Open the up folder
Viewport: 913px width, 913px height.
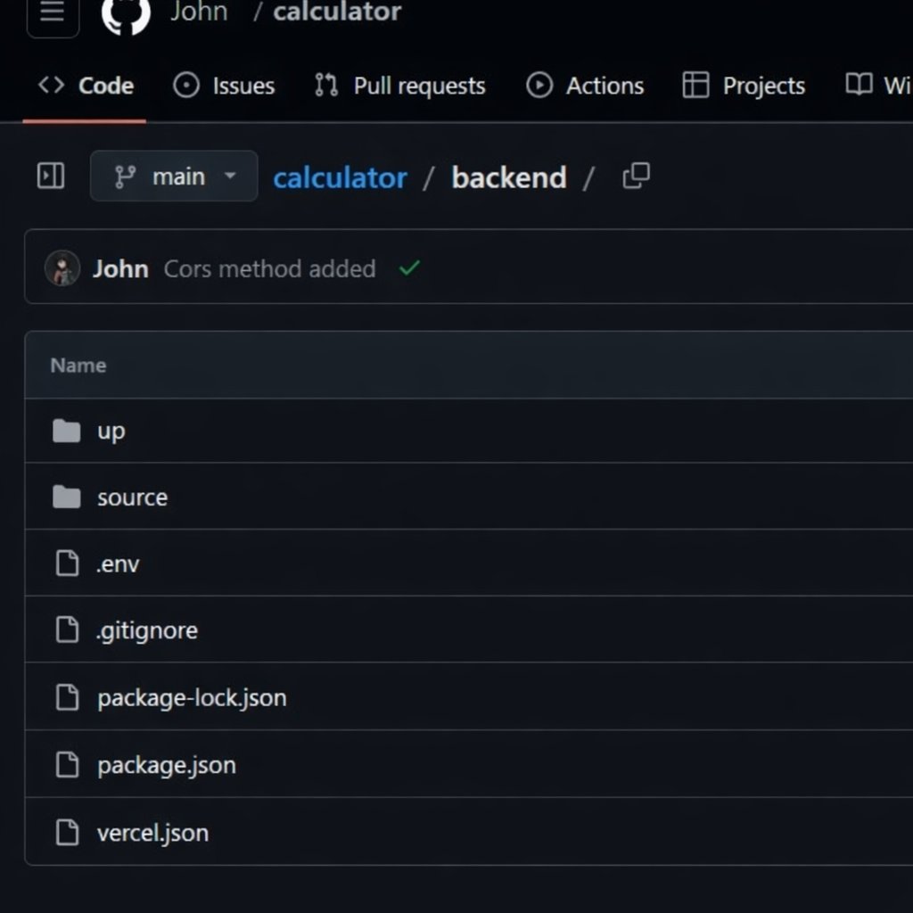[x=111, y=431]
